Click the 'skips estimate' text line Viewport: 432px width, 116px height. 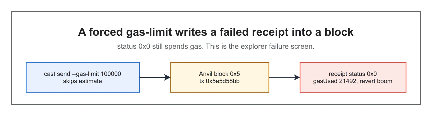[83, 81]
